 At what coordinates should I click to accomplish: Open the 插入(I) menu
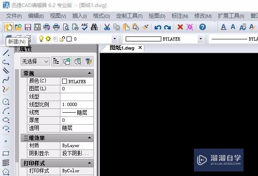pyautogui.click(x=79, y=16)
